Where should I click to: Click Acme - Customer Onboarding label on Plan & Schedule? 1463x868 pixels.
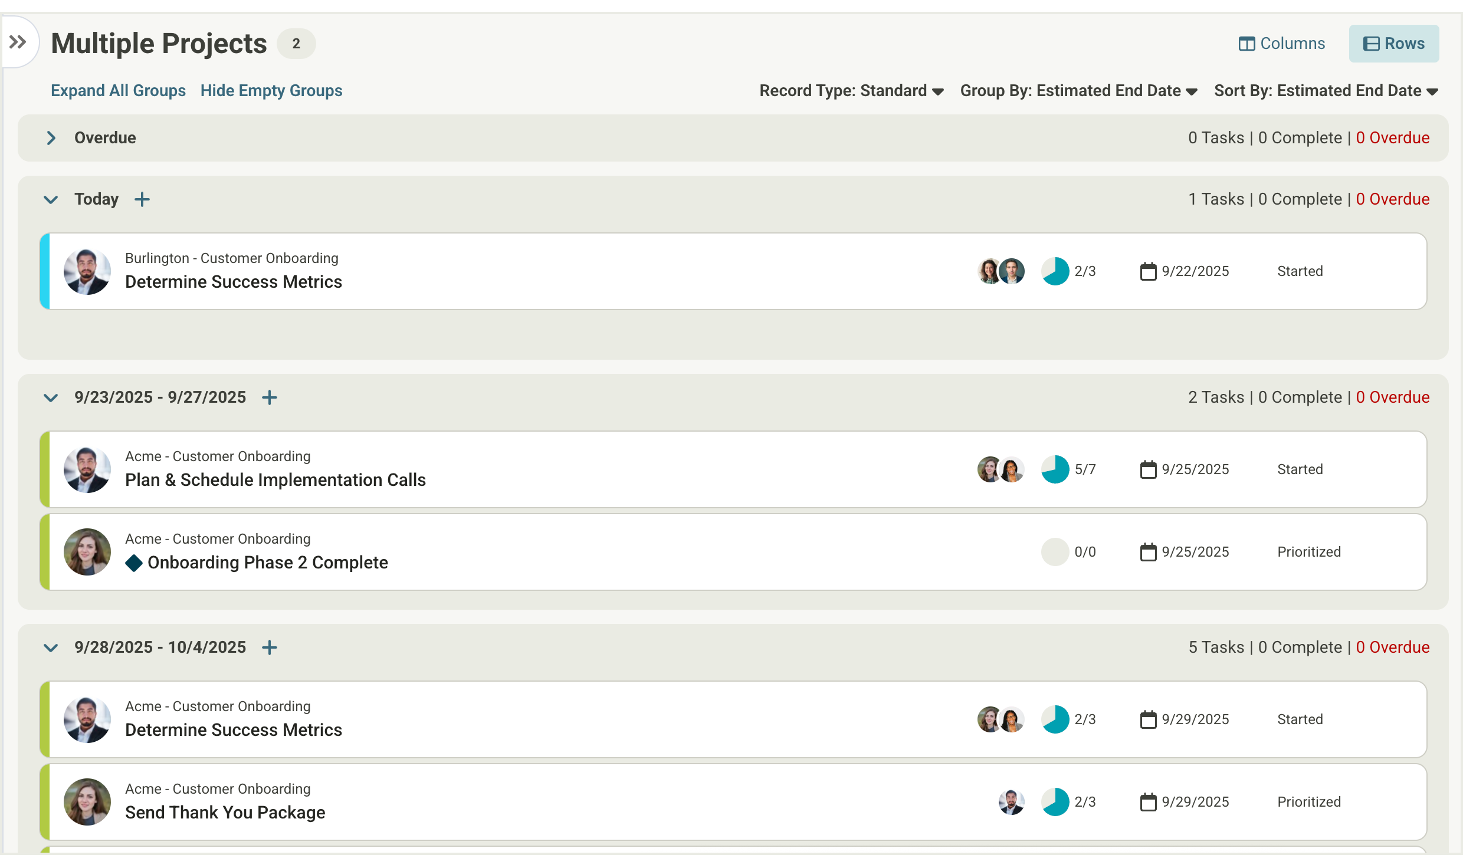(x=218, y=456)
